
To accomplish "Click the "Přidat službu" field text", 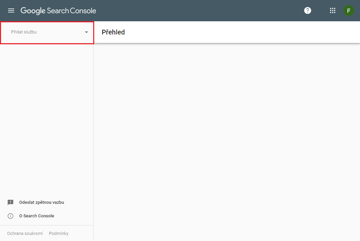I will [24, 32].
